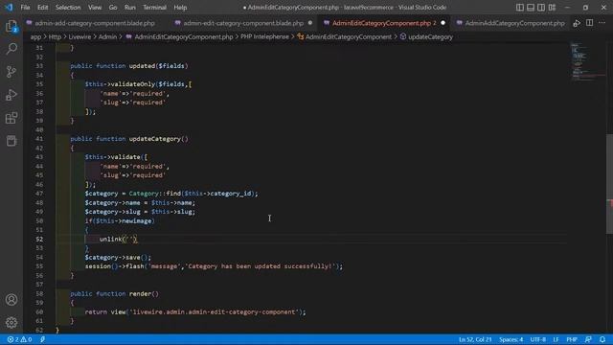Switch to admin-add-category-component.blade.php tab
Screen dimensions: 613x345
pos(91,23)
